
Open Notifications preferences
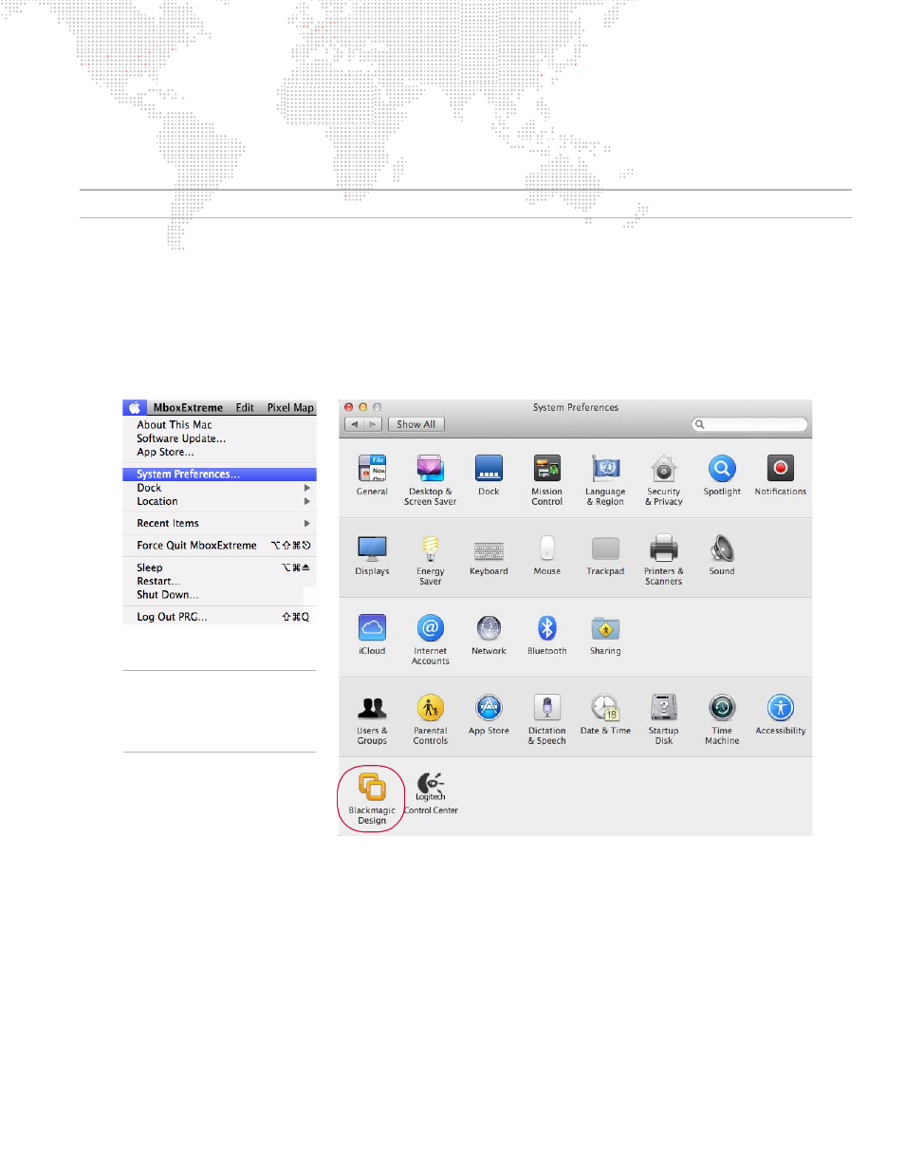tap(781, 474)
